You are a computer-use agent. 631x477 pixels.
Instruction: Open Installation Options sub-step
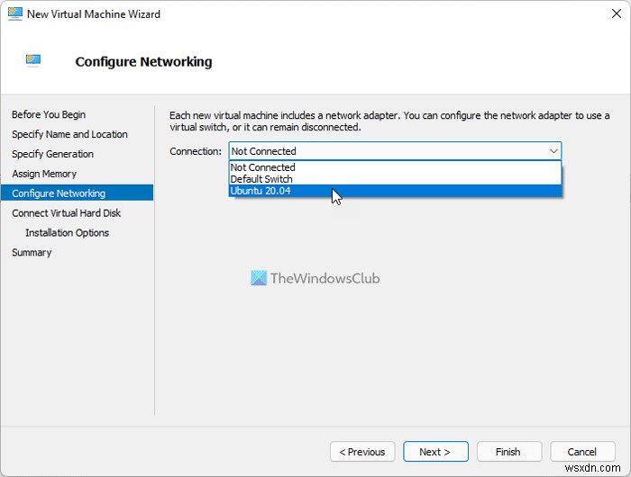pyautogui.click(x=67, y=233)
